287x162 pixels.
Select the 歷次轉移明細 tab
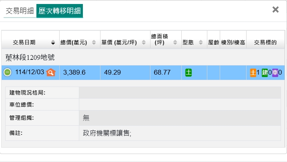pos(60,11)
